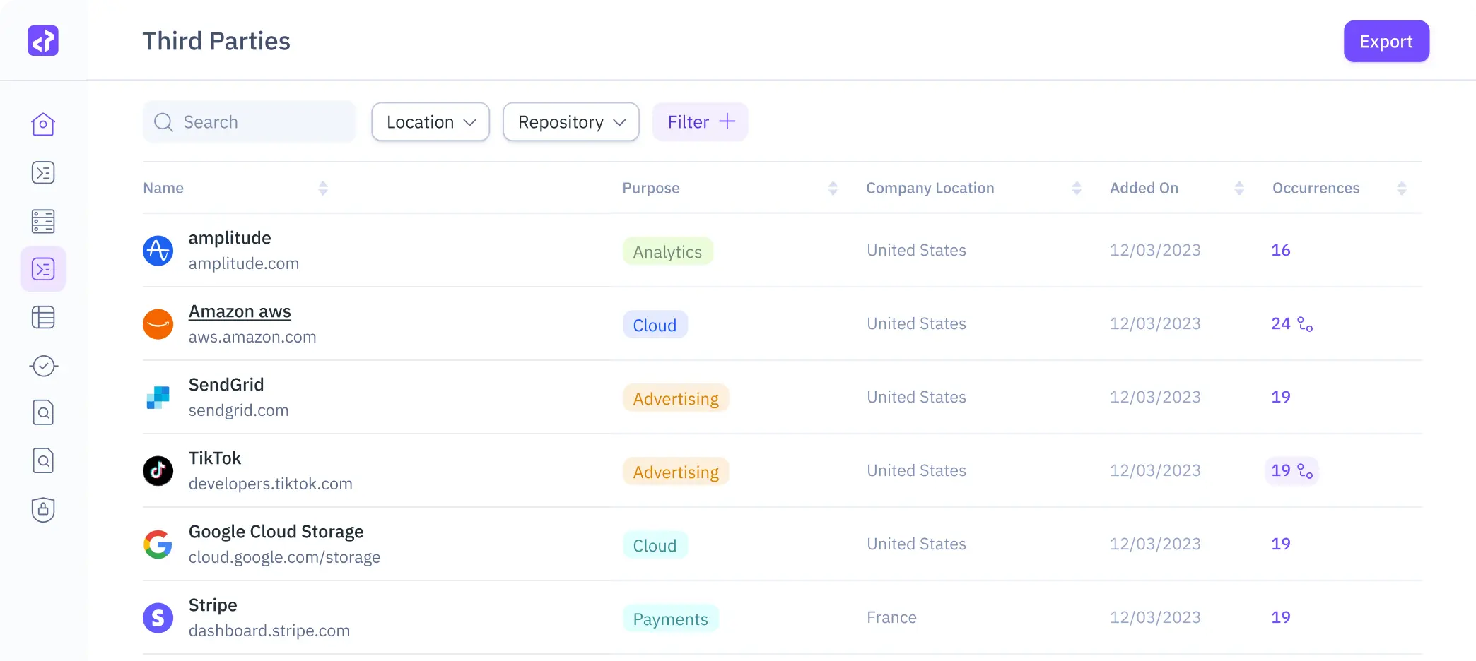Open the Amazon aws link
This screenshot has height=661, width=1476.
tap(240, 311)
